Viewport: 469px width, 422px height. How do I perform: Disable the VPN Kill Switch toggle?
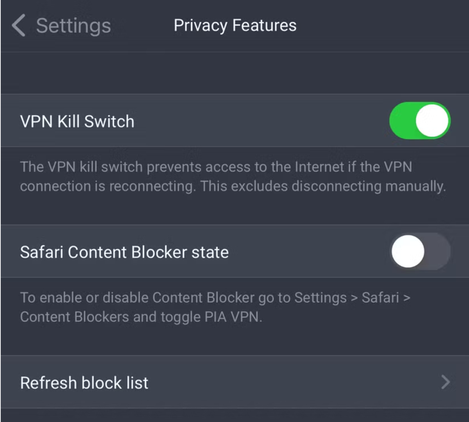click(420, 121)
